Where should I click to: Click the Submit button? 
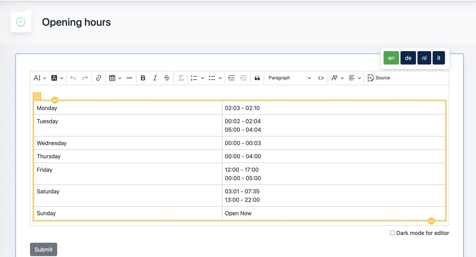[x=44, y=249]
